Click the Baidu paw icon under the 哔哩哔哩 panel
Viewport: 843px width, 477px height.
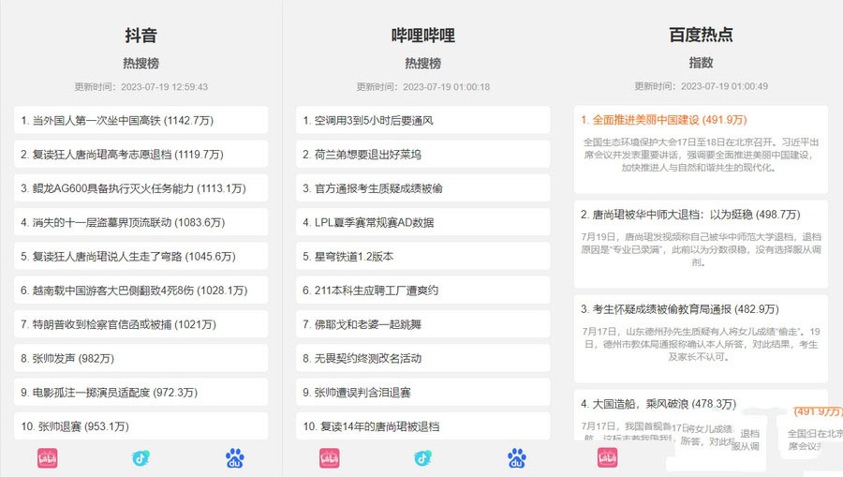coord(517,458)
